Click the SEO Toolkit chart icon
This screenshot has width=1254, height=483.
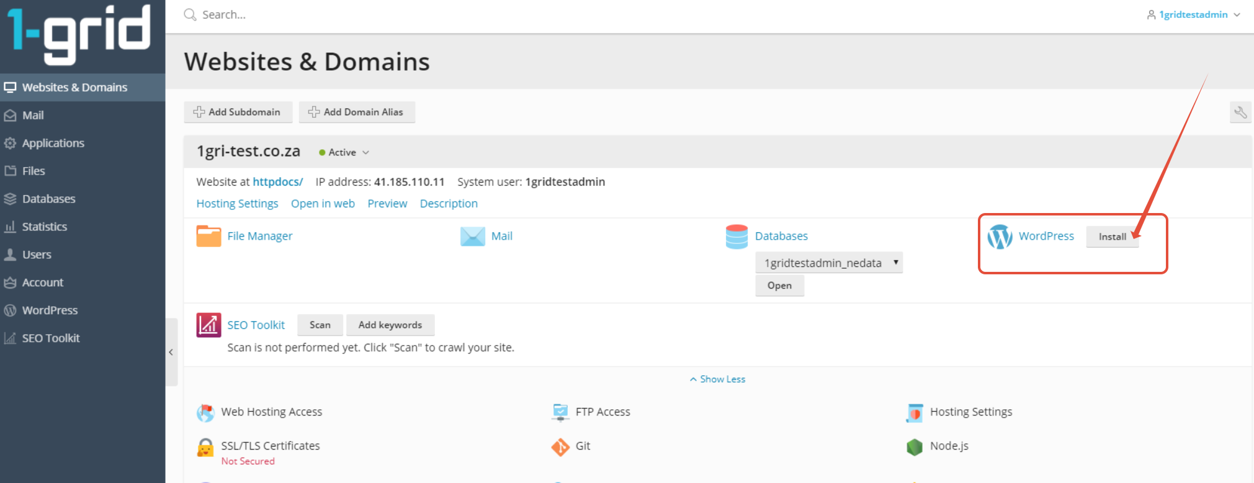coord(208,325)
